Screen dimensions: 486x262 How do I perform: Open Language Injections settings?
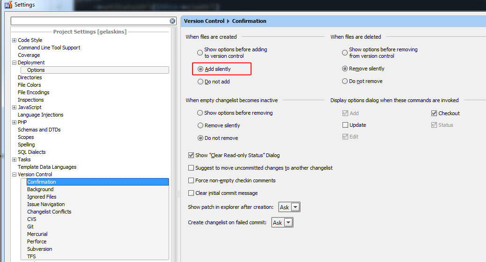tap(41, 115)
